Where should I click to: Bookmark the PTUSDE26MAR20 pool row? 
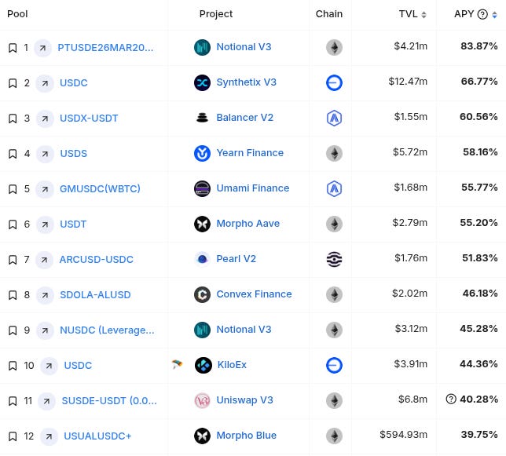tap(13, 48)
